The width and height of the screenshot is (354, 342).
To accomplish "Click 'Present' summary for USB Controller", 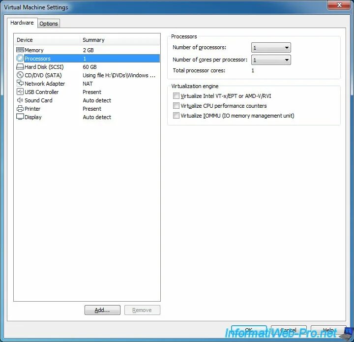I will 92,92.
